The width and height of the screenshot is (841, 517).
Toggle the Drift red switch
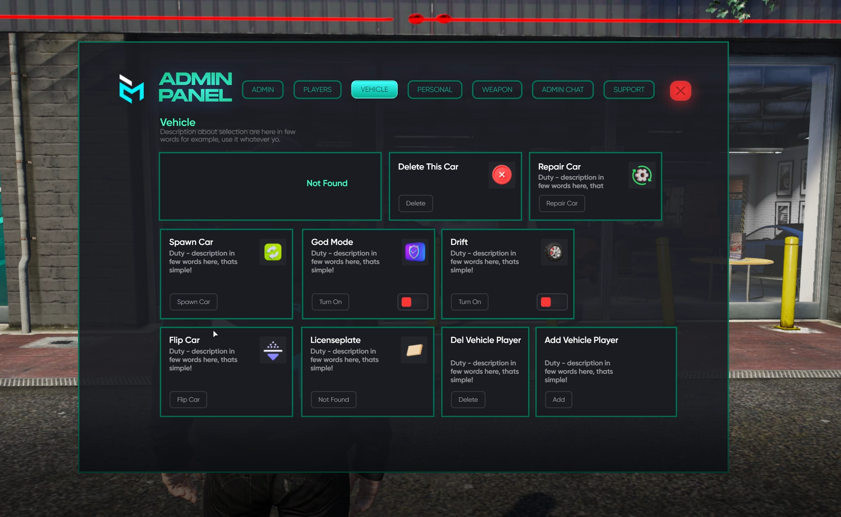(552, 302)
